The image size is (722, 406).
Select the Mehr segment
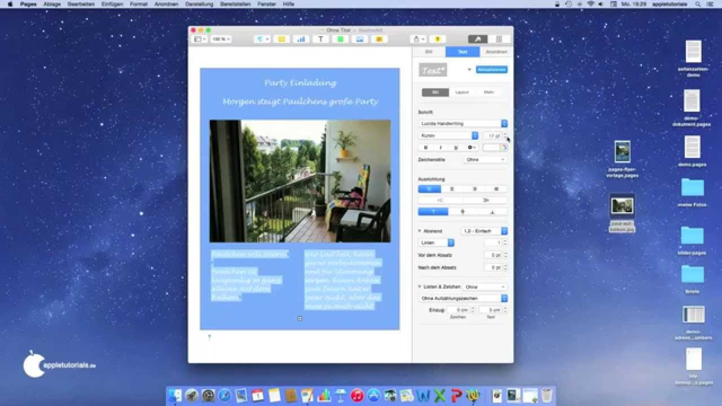tap(488, 92)
